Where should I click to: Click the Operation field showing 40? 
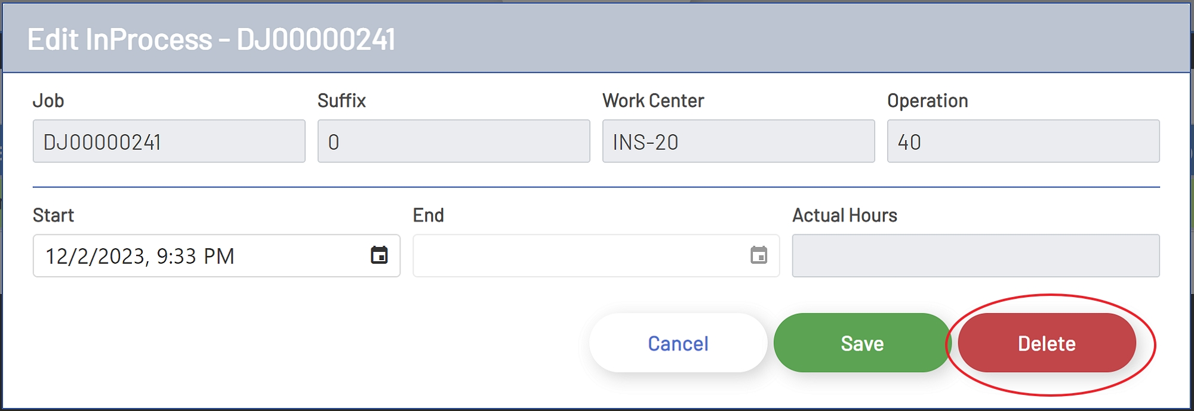[x=1023, y=141]
